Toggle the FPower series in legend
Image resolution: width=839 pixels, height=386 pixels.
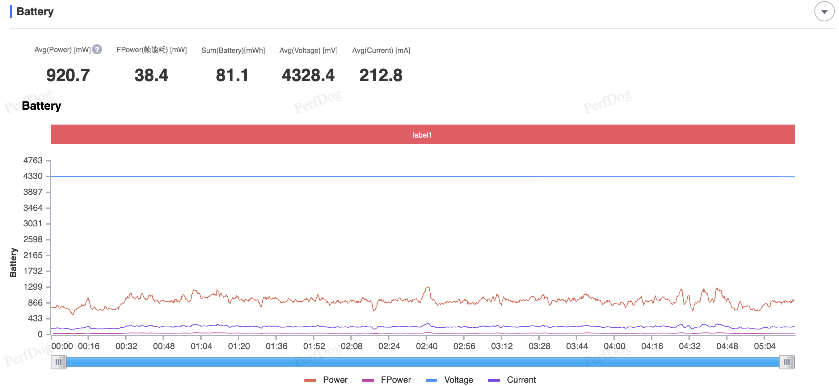pyautogui.click(x=386, y=380)
